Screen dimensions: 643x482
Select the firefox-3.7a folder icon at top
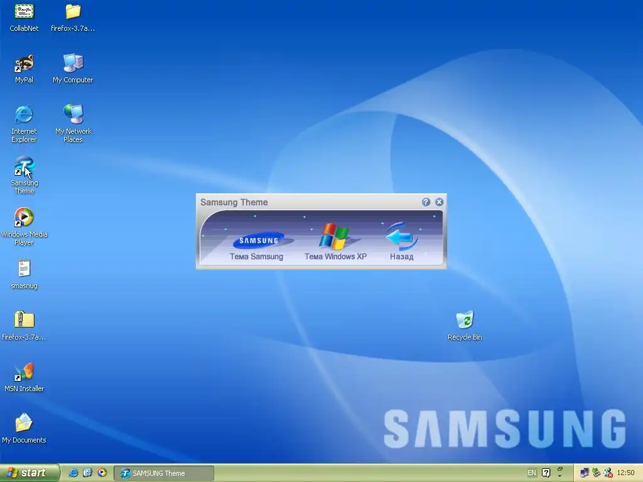[73, 18]
